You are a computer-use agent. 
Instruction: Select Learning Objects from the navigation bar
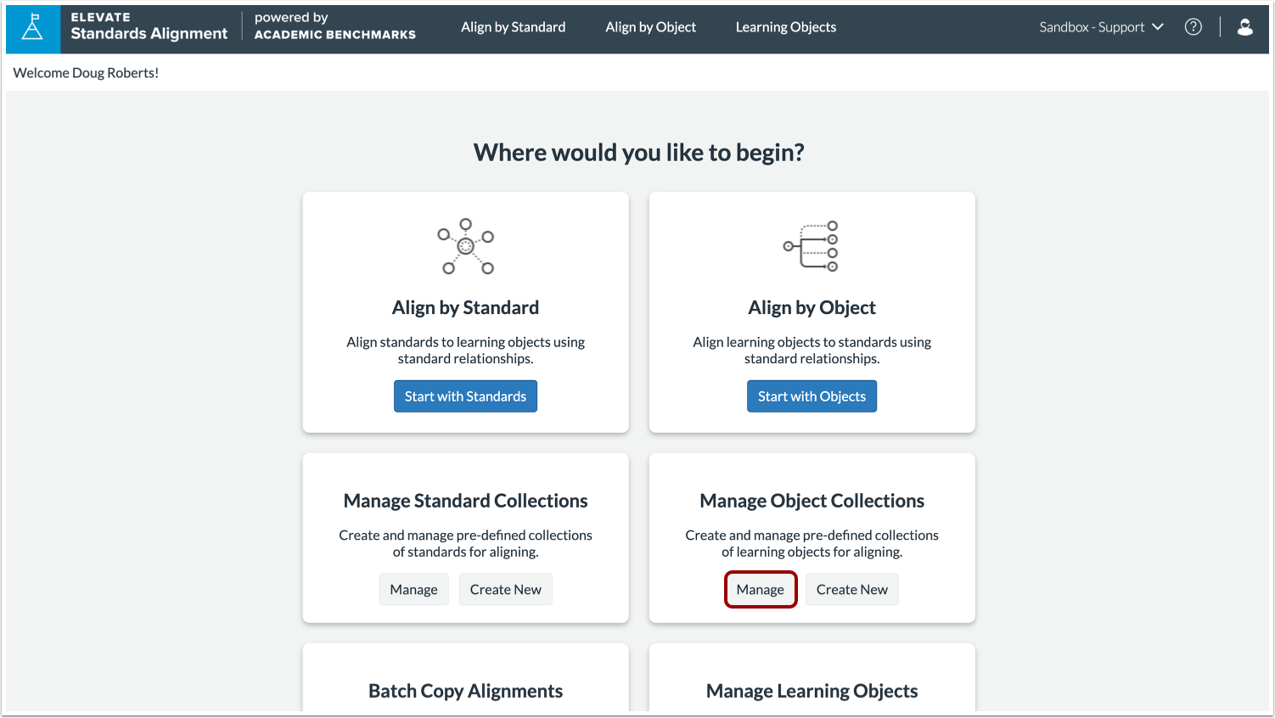click(x=785, y=26)
